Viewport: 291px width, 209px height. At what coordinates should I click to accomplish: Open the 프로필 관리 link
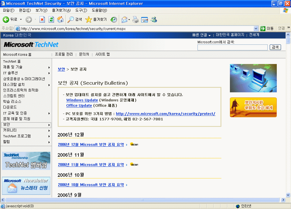point(64,54)
